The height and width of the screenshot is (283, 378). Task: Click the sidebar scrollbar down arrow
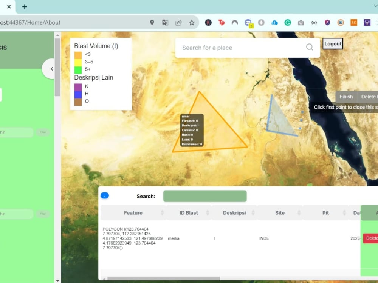click(x=57, y=281)
